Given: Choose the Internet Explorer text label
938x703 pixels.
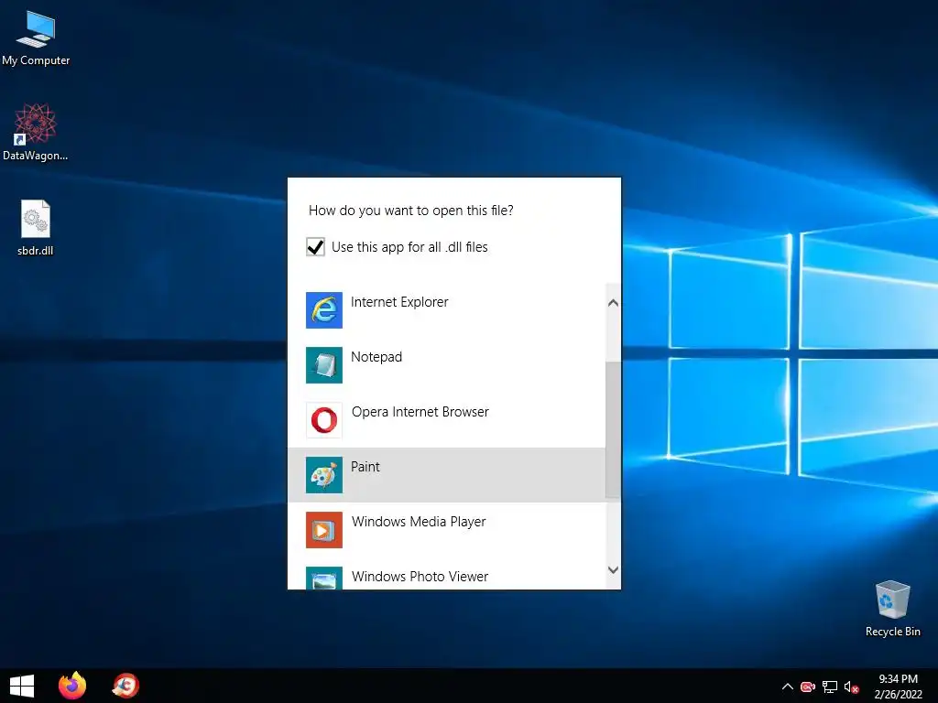Looking at the screenshot, I should [x=399, y=302].
